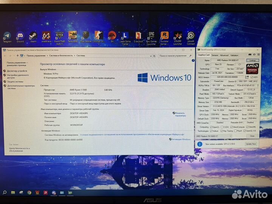The image size is (272, 204).
Task: Click the GPU-Z screenshot camera icon
Action: click(x=249, y=55)
